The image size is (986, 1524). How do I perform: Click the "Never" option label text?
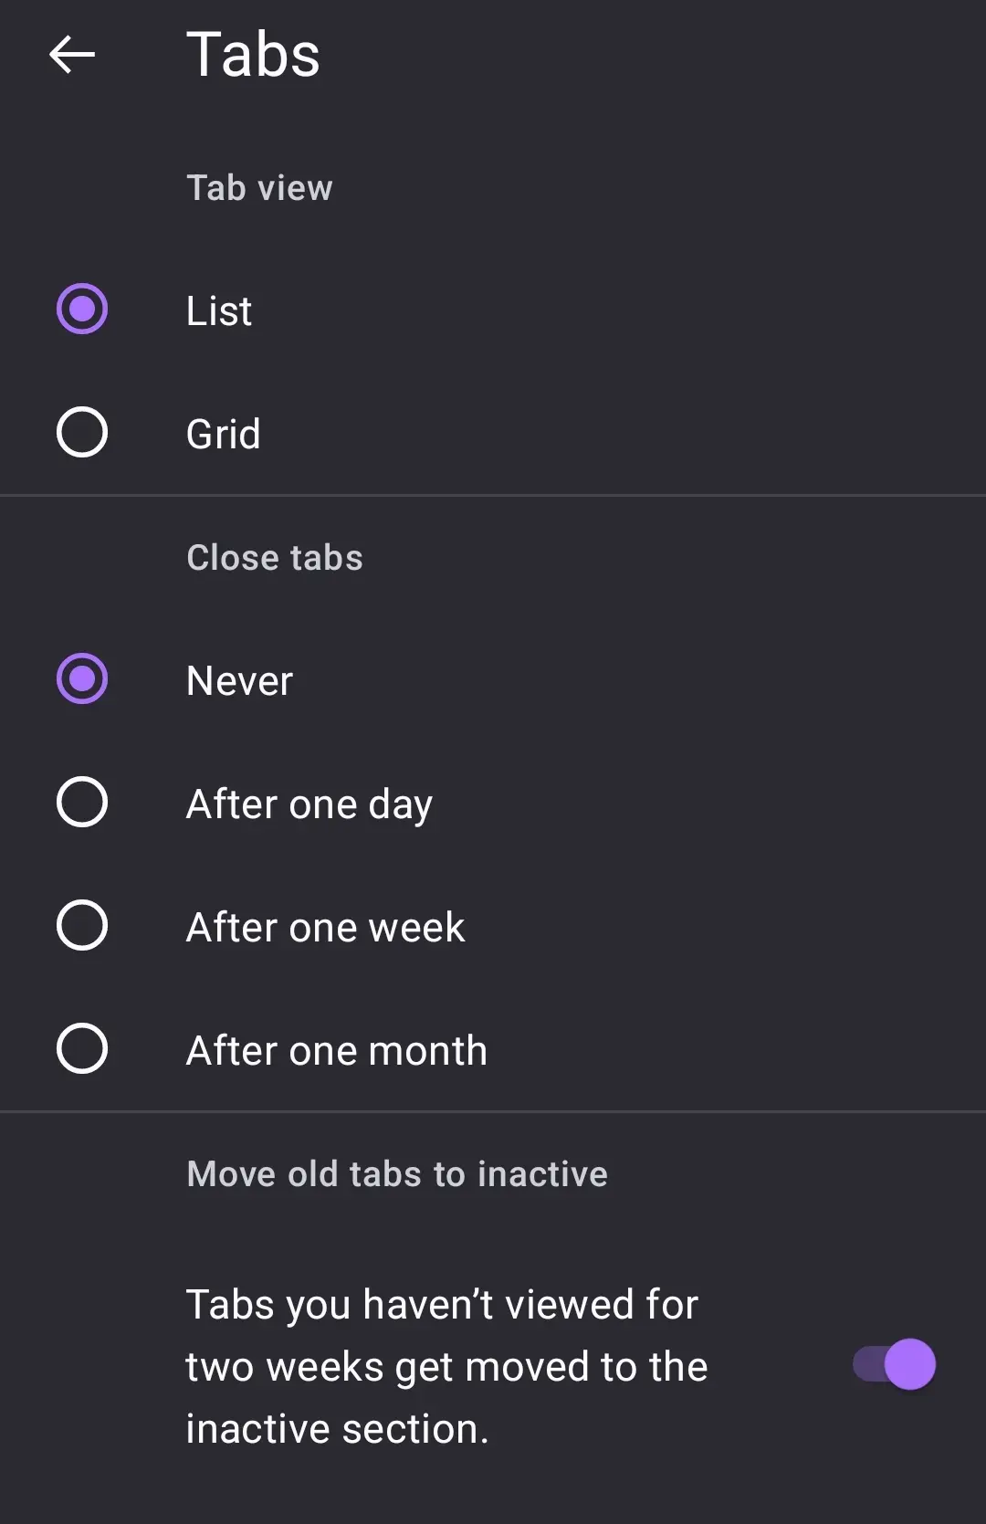point(239,681)
